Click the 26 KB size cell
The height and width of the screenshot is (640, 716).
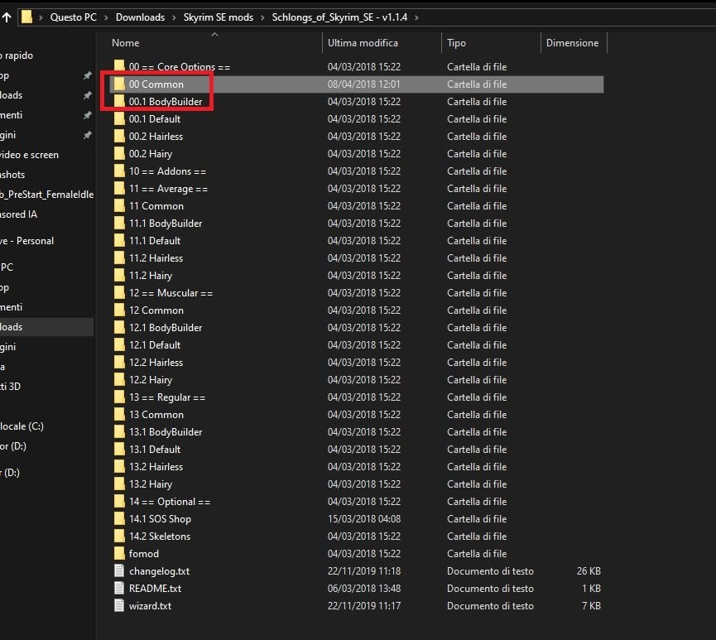[589, 570]
